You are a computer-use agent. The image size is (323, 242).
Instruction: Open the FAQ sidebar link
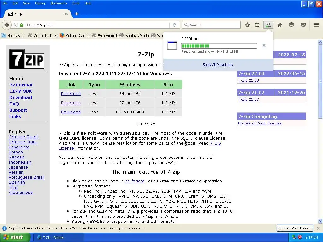pyautogui.click(x=14, y=104)
